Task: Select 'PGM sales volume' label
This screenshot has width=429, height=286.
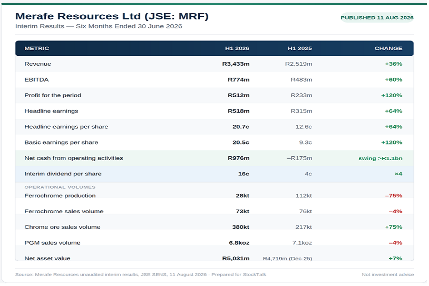Action: [x=52, y=243]
